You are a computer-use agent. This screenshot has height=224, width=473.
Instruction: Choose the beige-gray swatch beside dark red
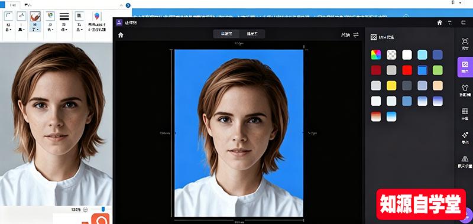pos(391,70)
